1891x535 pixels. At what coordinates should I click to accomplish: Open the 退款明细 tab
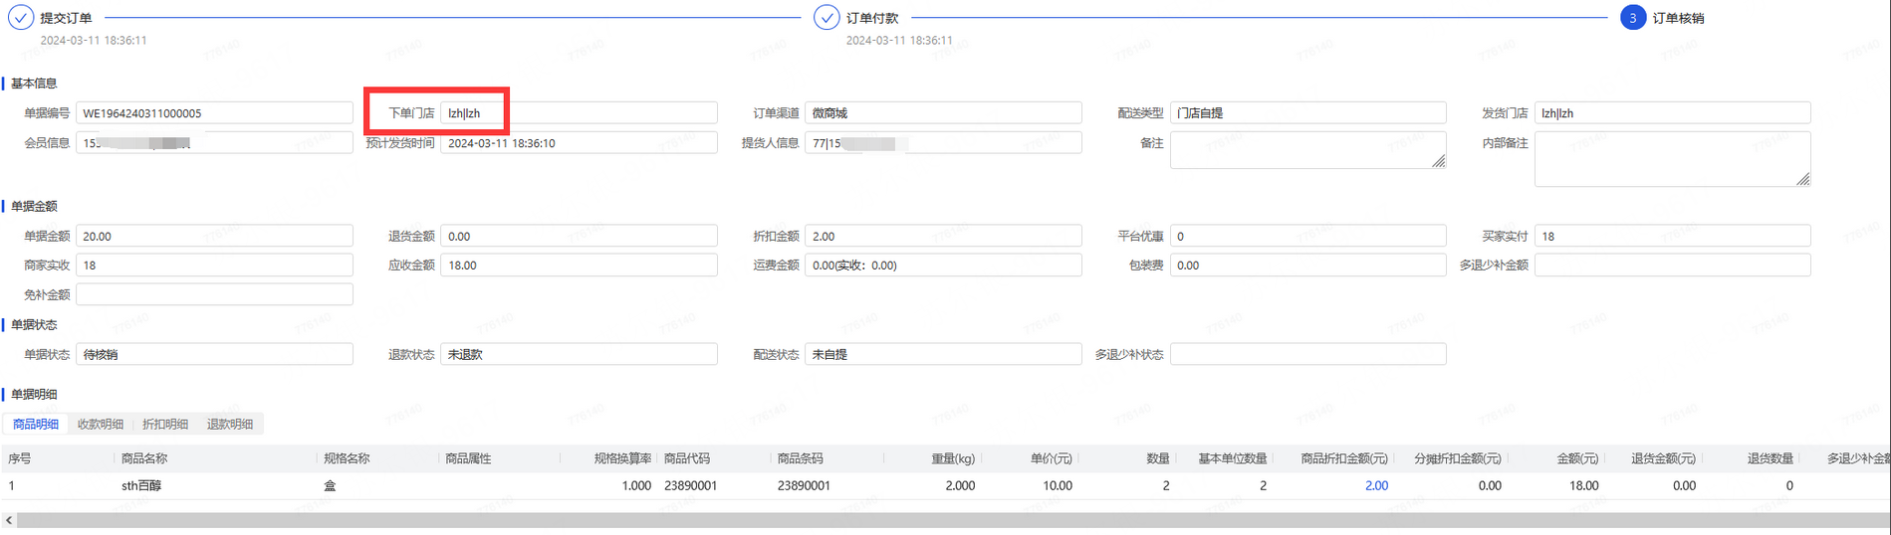click(x=230, y=425)
